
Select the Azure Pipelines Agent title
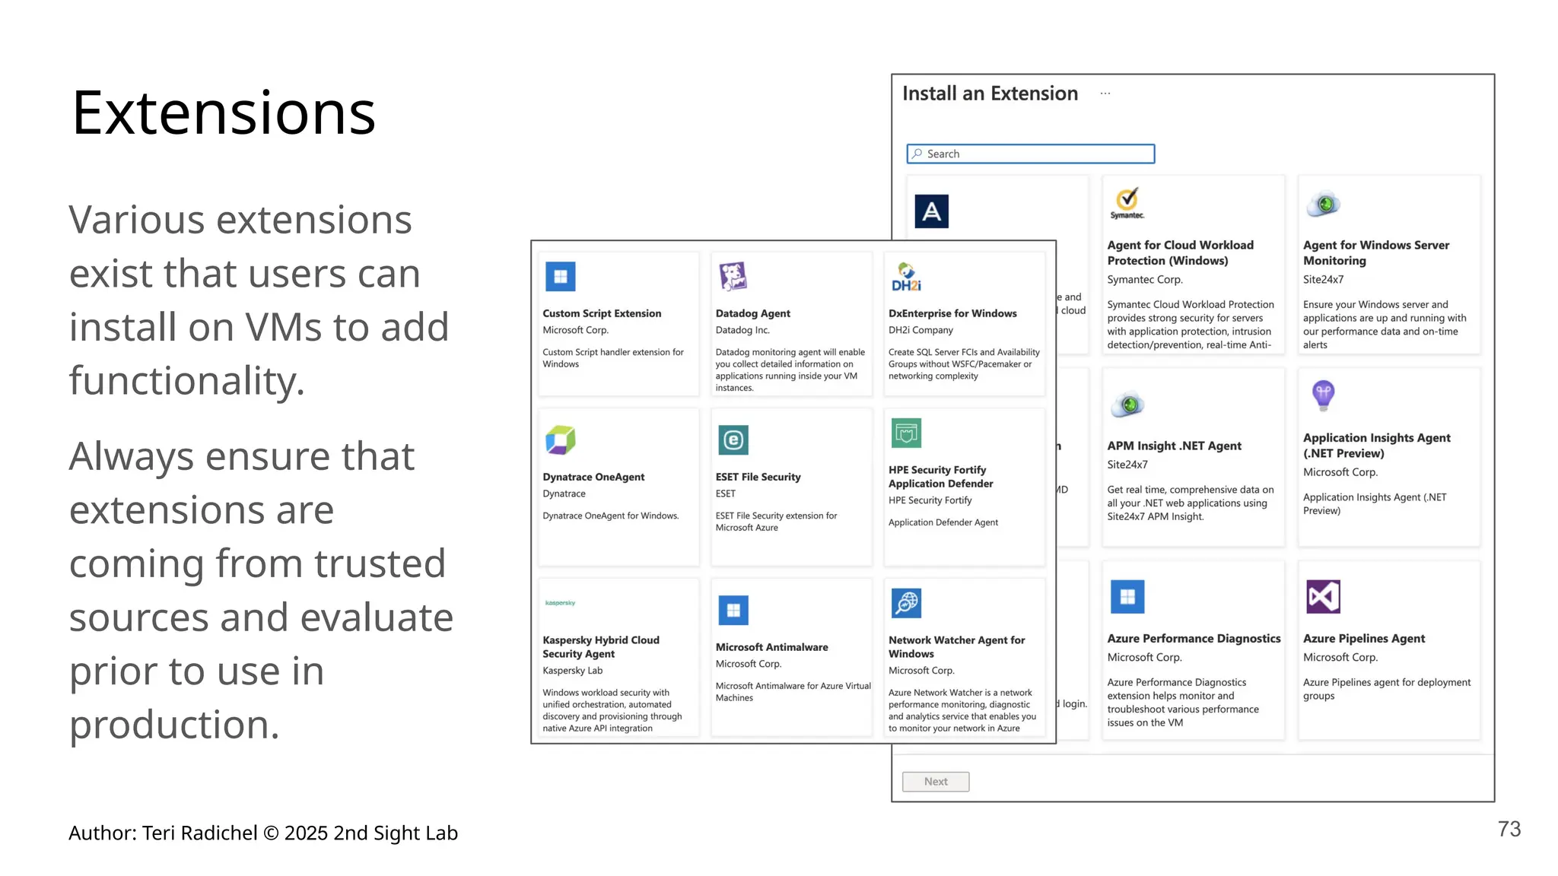click(1364, 639)
